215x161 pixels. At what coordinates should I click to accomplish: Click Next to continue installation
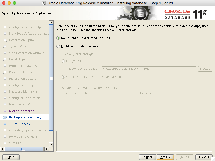click(165, 157)
